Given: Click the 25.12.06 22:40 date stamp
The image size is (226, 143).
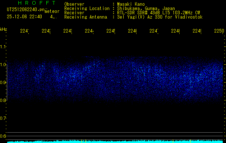Looking at the screenshot, I should [24, 17].
